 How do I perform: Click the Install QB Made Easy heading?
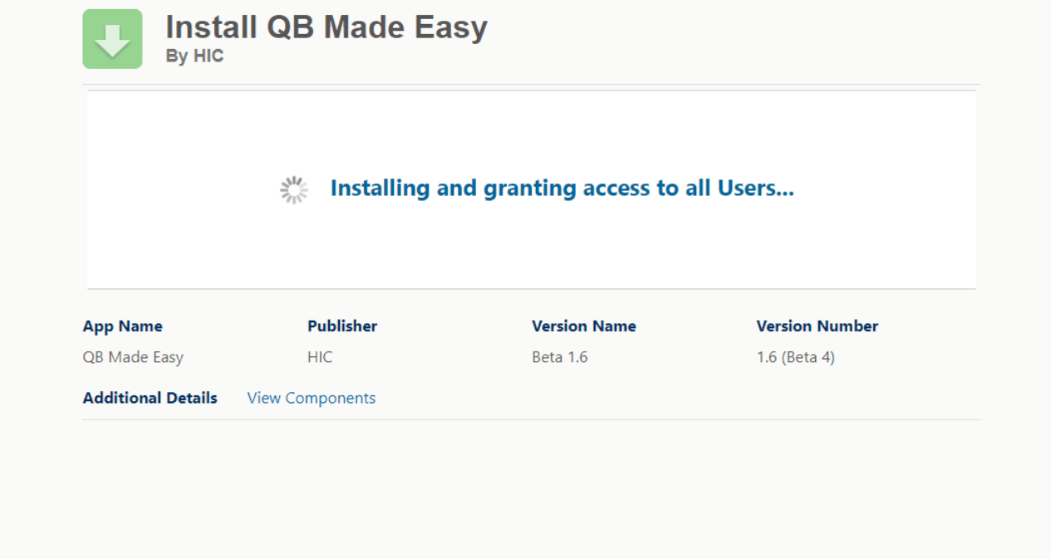326,27
